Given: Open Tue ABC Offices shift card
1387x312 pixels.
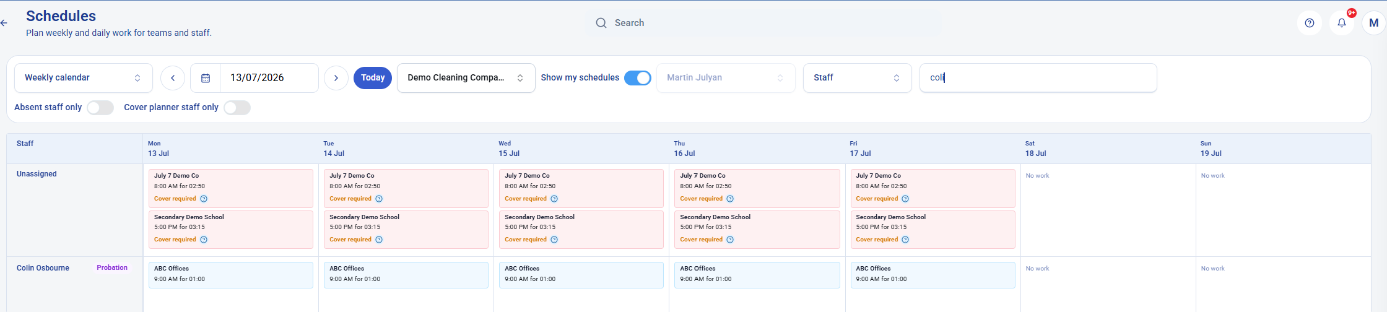Looking at the screenshot, I should click(x=406, y=275).
